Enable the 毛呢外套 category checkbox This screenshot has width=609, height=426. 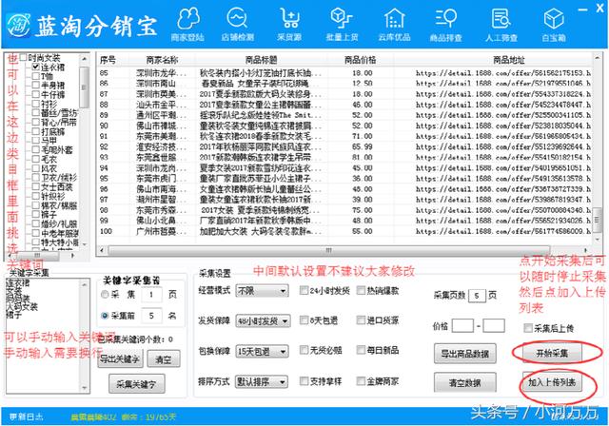tap(36, 149)
